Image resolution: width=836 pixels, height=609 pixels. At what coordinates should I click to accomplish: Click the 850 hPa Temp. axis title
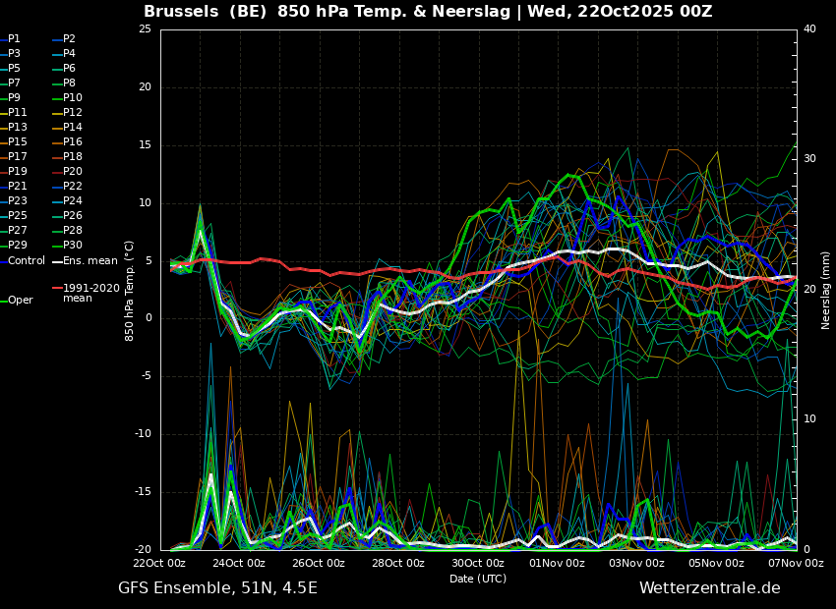tap(129, 290)
